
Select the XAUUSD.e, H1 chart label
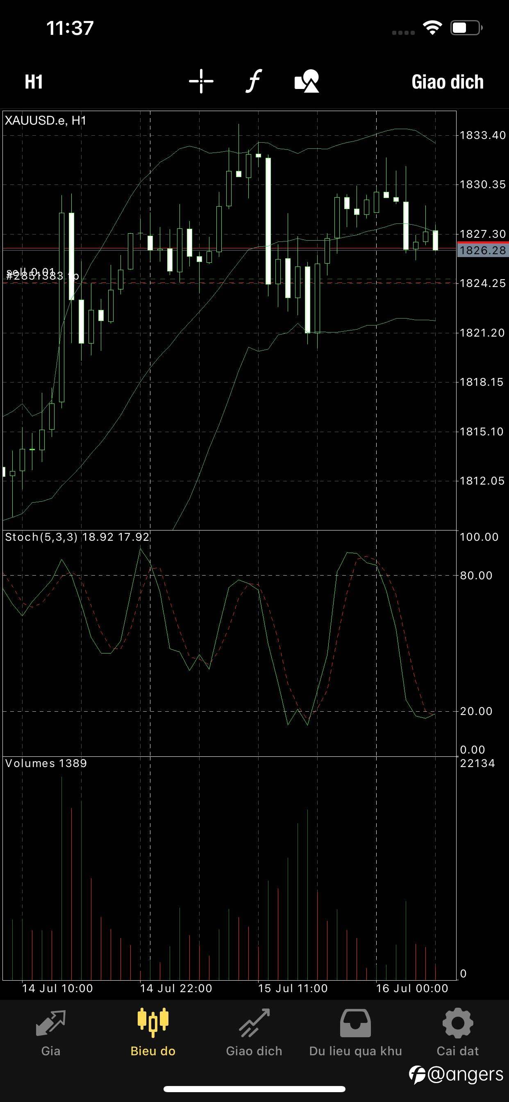pos(45,121)
